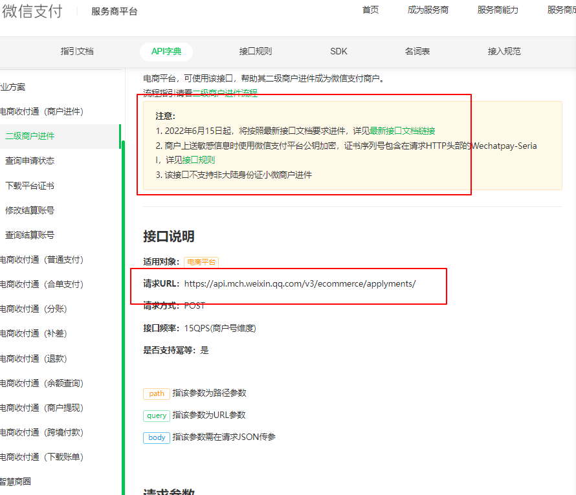Screen dimensions: 576x495
Task: Open 行业方案 sidebar heading
Action: (13, 87)
